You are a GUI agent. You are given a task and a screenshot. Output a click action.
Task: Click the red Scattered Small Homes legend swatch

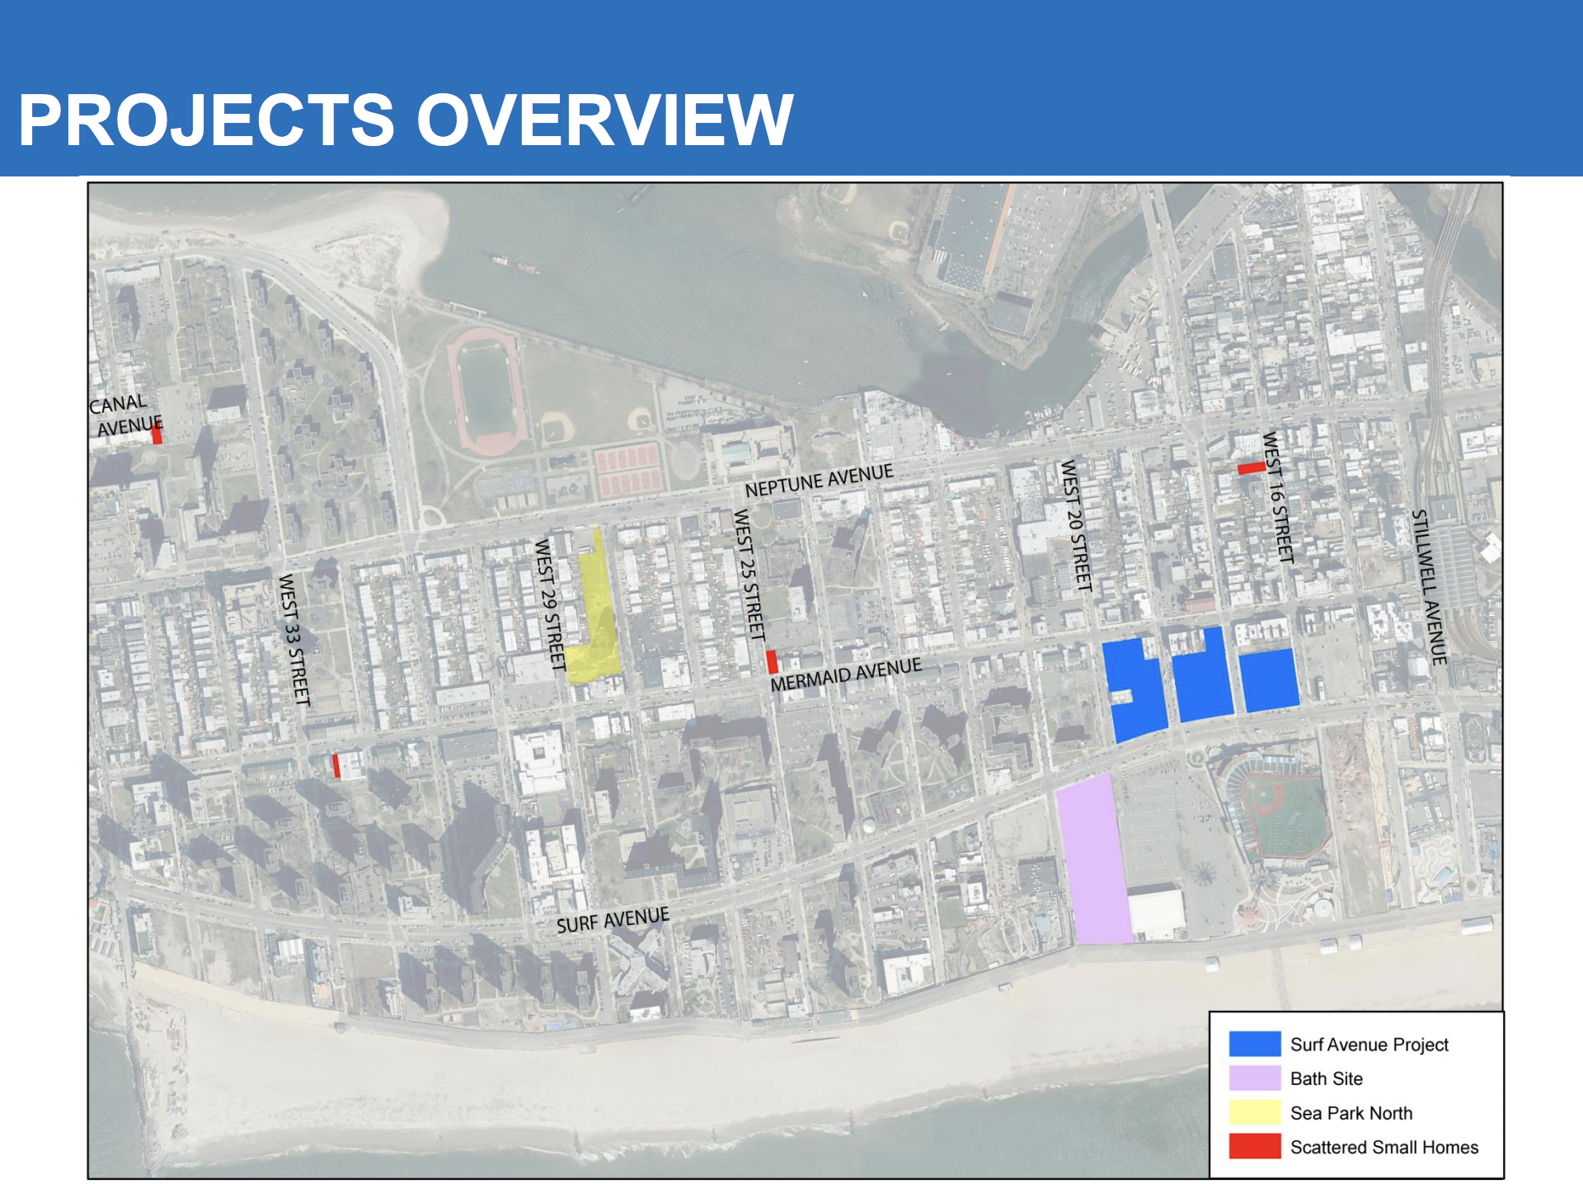click(1255, 1146)
